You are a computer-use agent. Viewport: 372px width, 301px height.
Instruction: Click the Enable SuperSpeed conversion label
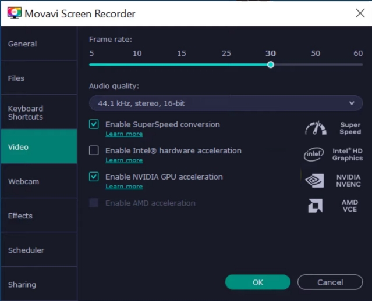[x=162, y=124]
